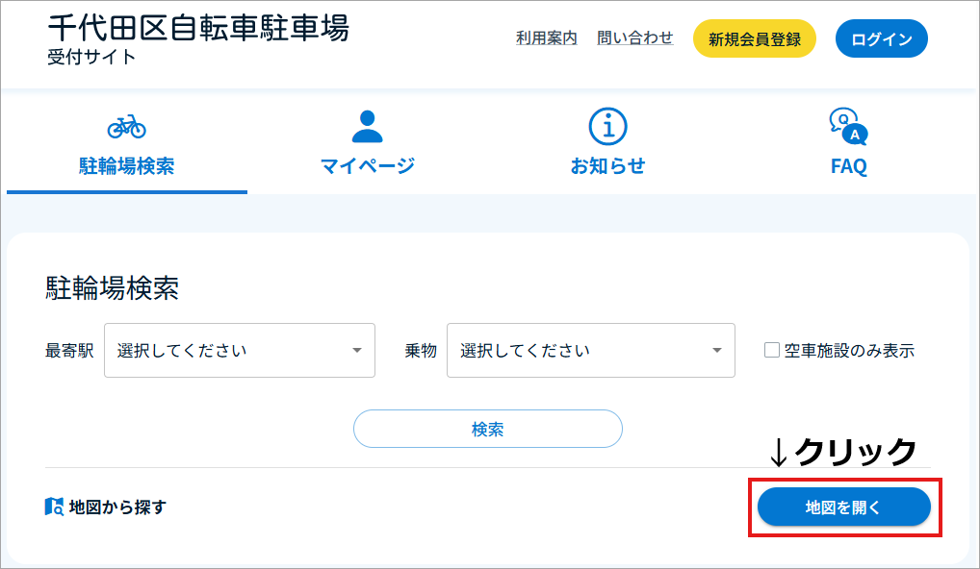Open the FAQ tab
The width and height of the screenshot is (980, 569).
(849, 142)
